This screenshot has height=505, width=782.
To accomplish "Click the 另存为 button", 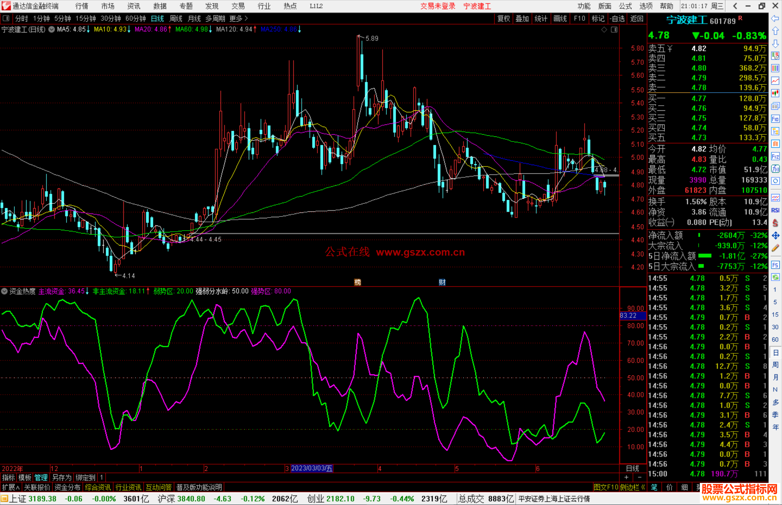I will tap(62, 477).
